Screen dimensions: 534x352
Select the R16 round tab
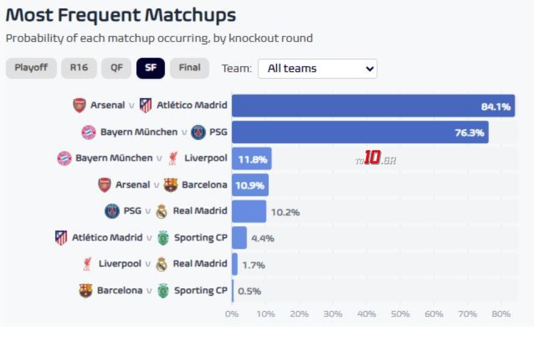(79, 68)
